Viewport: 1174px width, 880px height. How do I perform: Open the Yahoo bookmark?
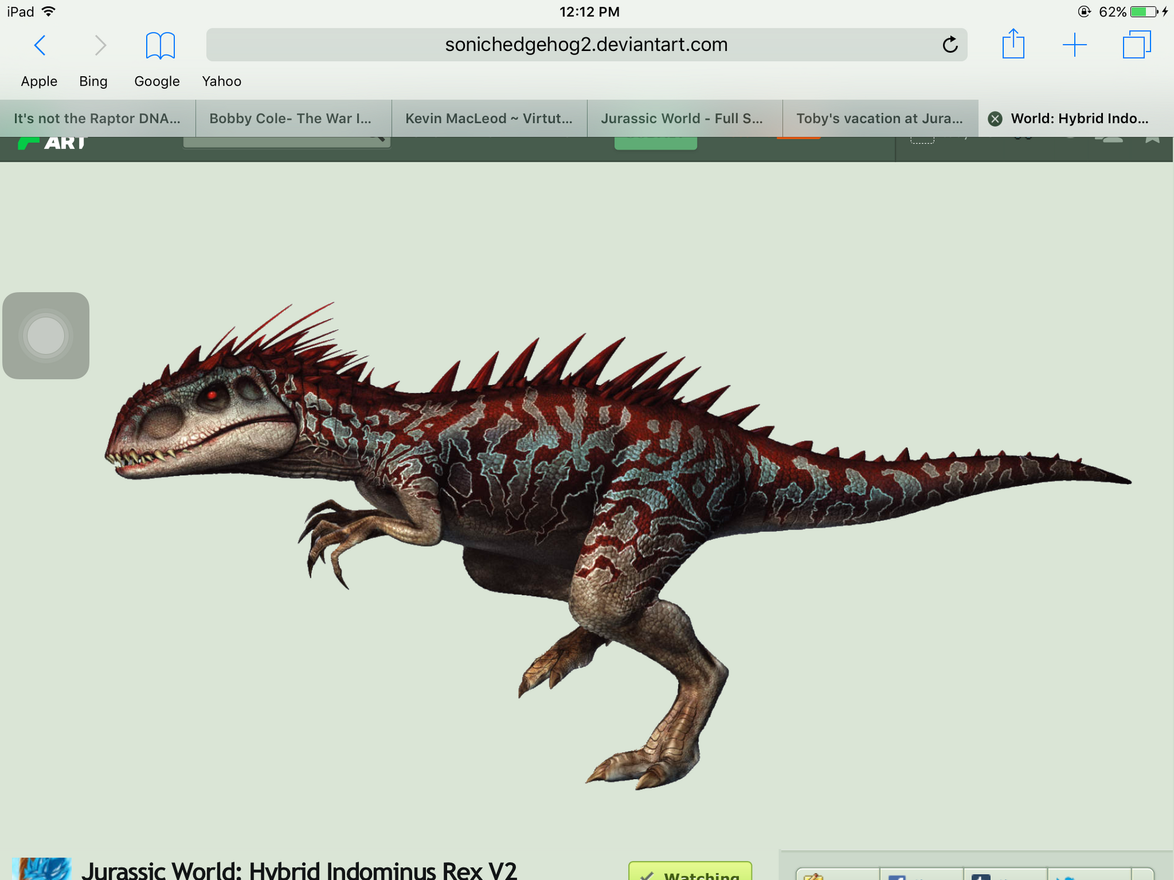(221, 81)
